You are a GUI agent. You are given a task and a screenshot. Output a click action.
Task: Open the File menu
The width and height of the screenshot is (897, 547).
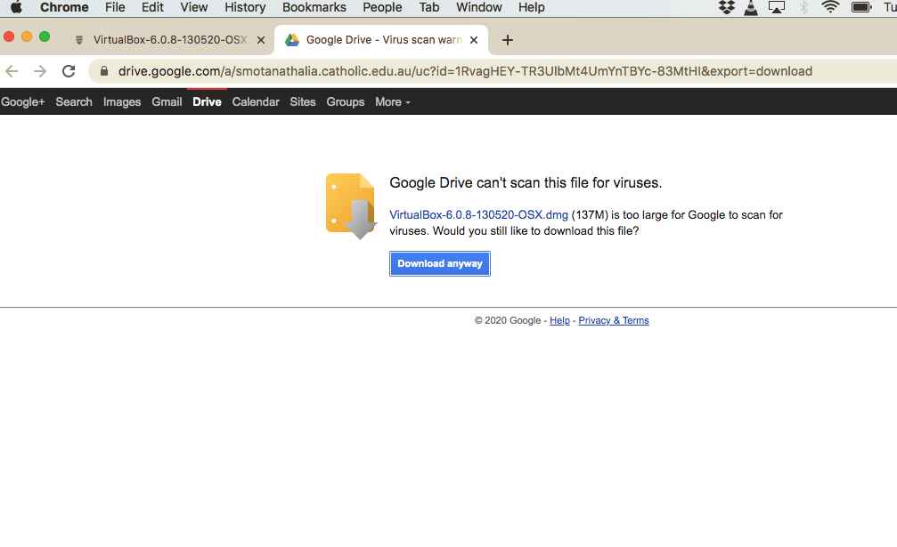(x=115, y=7)
